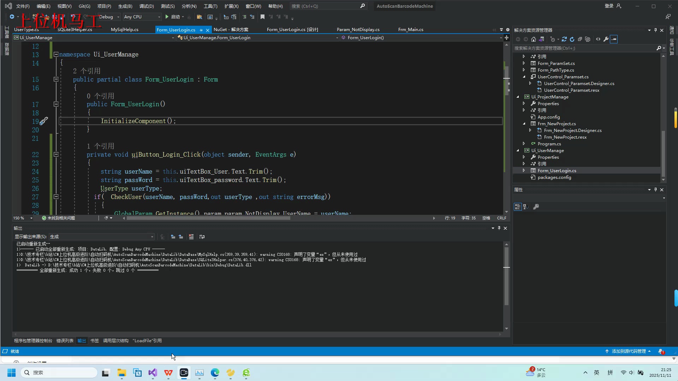Open the notifications bell in status bar

point(661,351)
